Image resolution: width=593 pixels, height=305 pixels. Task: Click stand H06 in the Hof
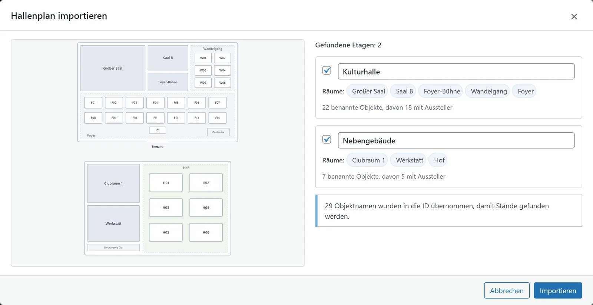tap(206, 232)
